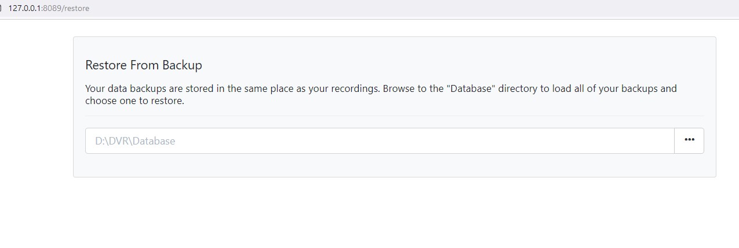Click the empty card area below the input
The image size is (739, 248).
pos(394,165)
